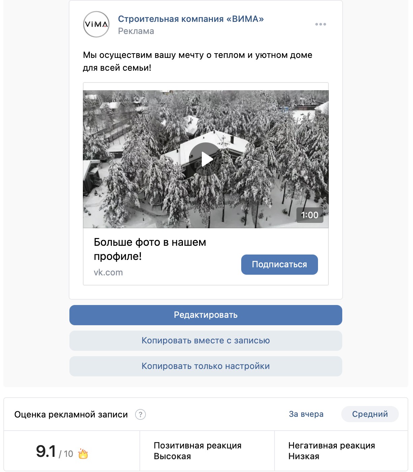Click the Позитивная реакция Высокая cell
Screen dimensions: 413x472
click(x=207, y=451)
